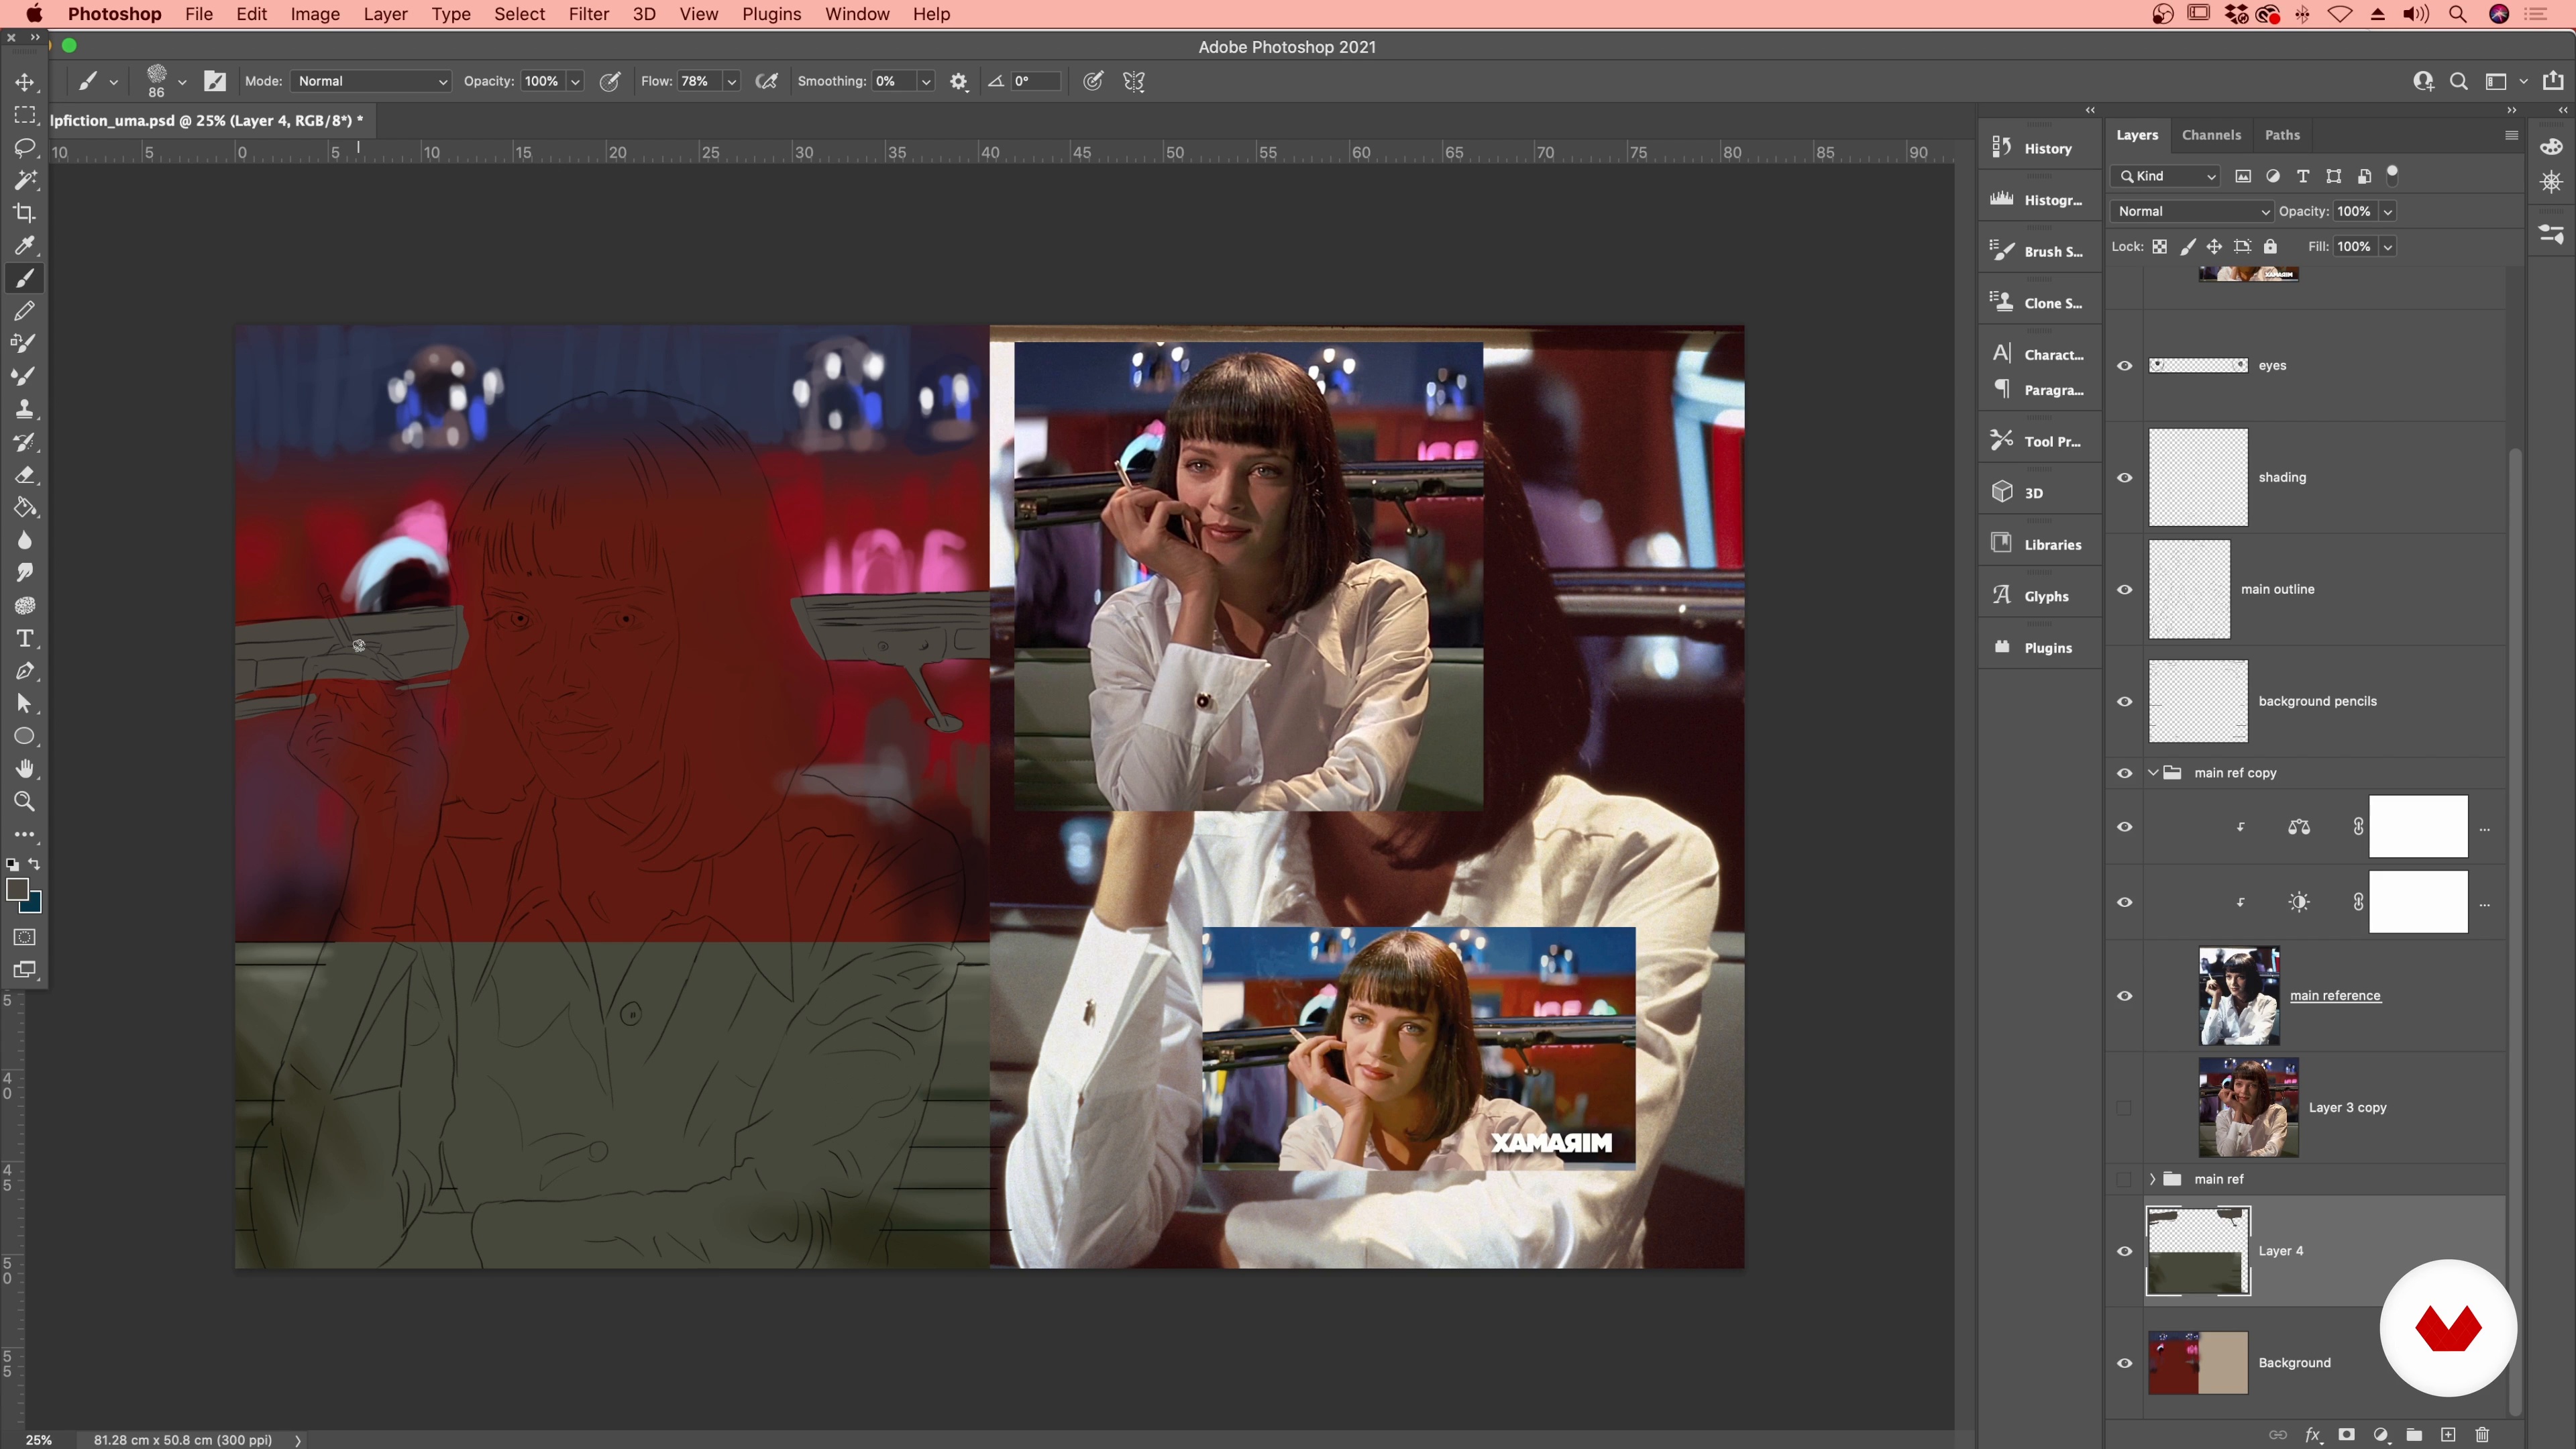This screenshot has height=1449, width=2576.
Task: Expand the main ref group
Action: [x=2152, y=1179]
